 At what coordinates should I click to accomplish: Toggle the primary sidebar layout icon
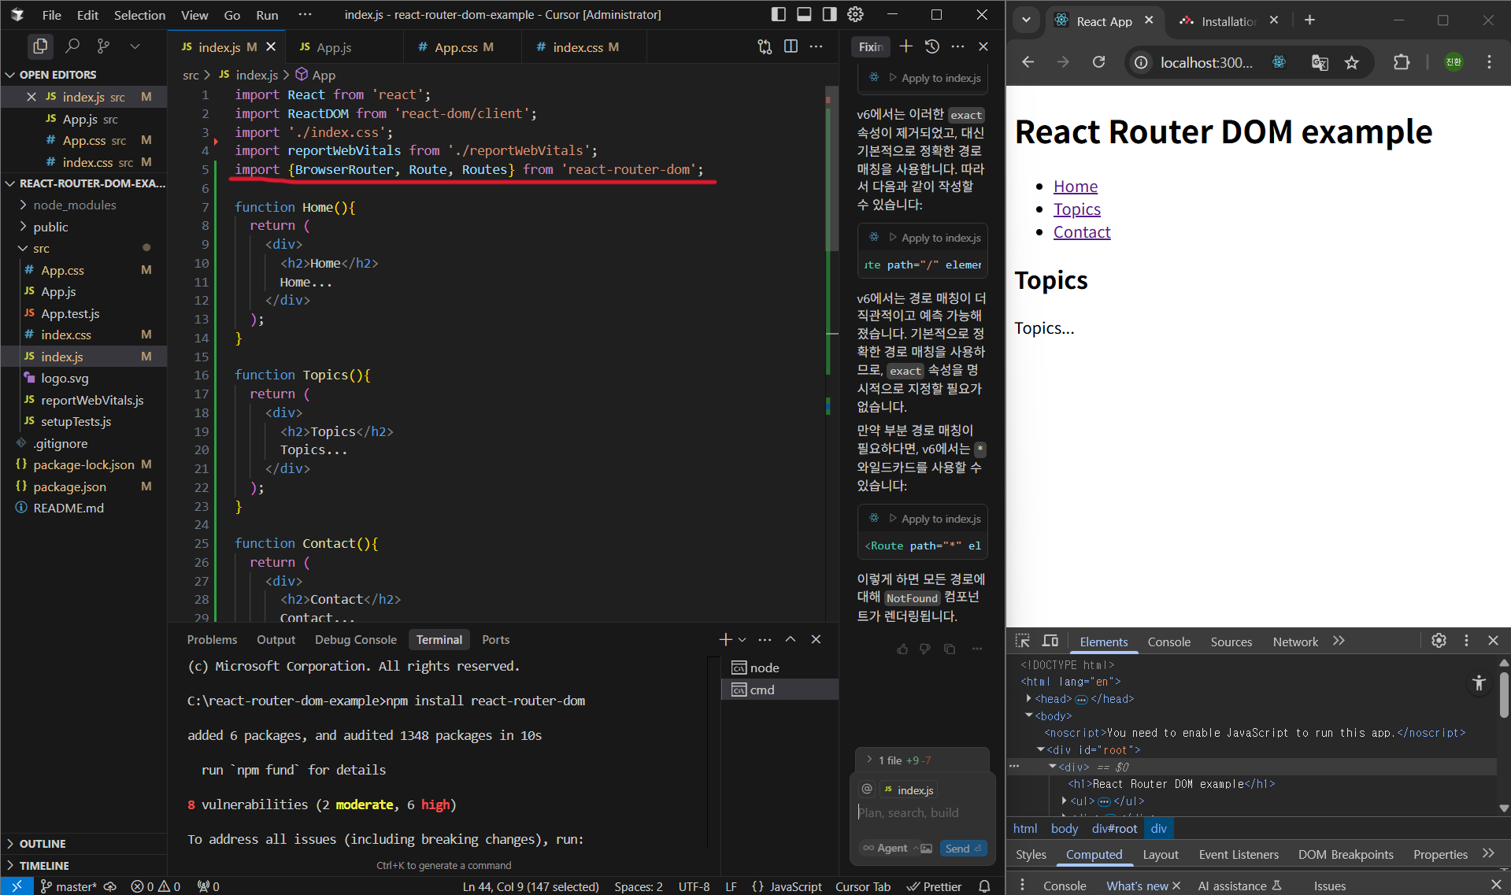pyautogui.click(x=778, y=14)
